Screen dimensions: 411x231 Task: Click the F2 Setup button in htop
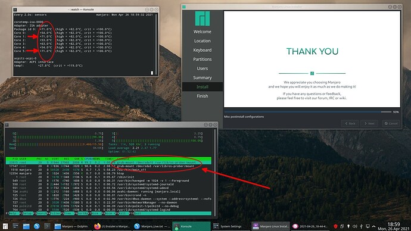[26, 214]
